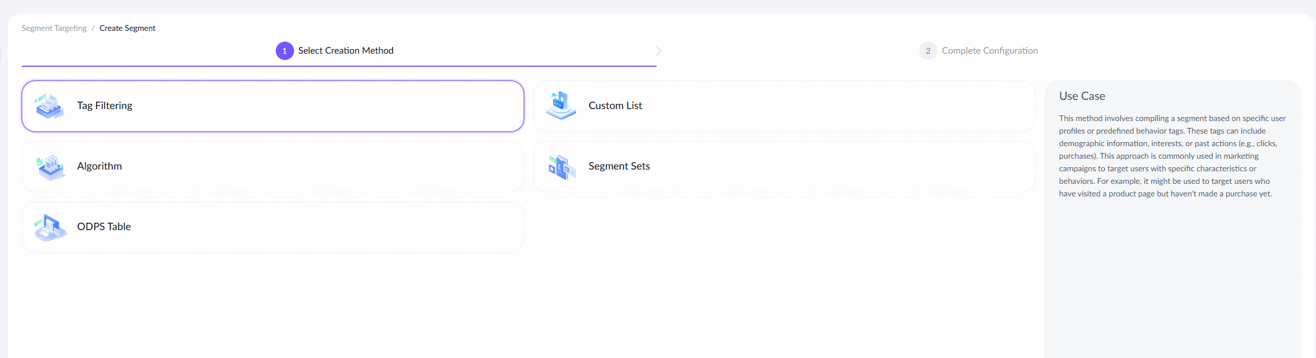Pick the Custom List option label
The width and height of the screenshot is (1316, 358).
(615, 106)
